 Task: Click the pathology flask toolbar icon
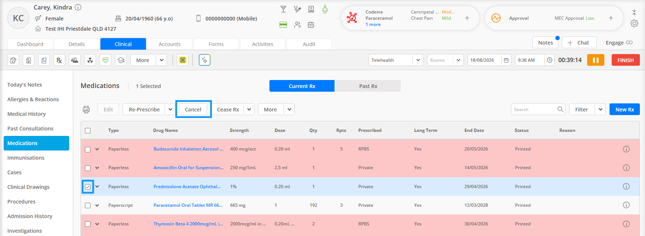75,60
